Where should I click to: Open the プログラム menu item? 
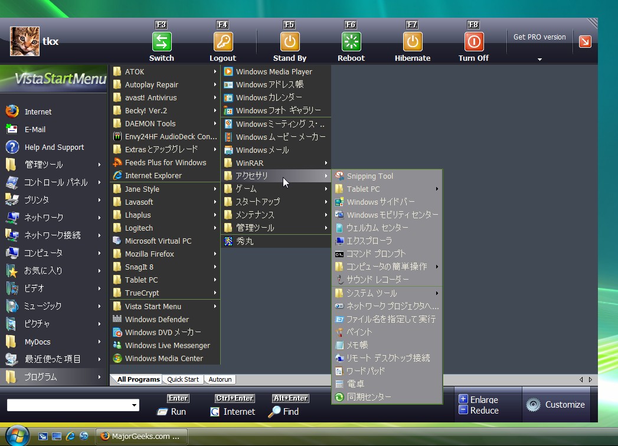coord(54,376)
